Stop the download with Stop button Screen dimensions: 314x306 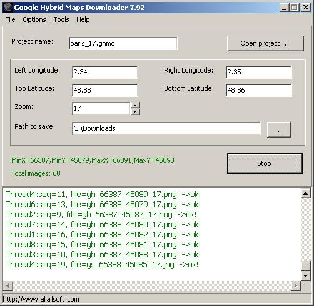tap(265, 163)
